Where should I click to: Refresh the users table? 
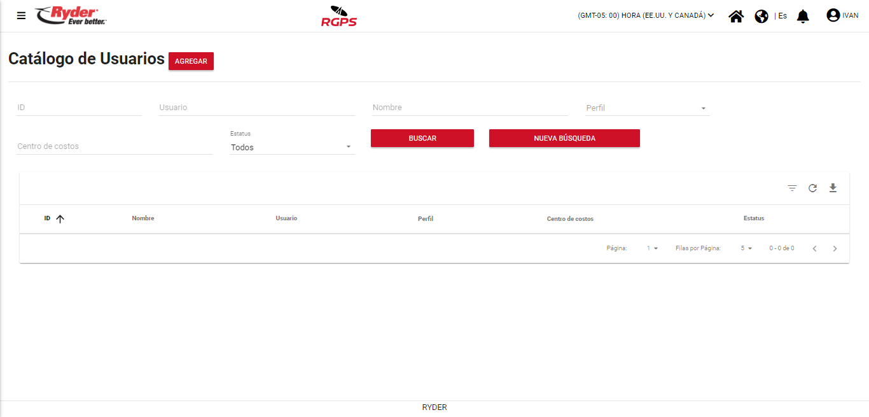point(812,188)
